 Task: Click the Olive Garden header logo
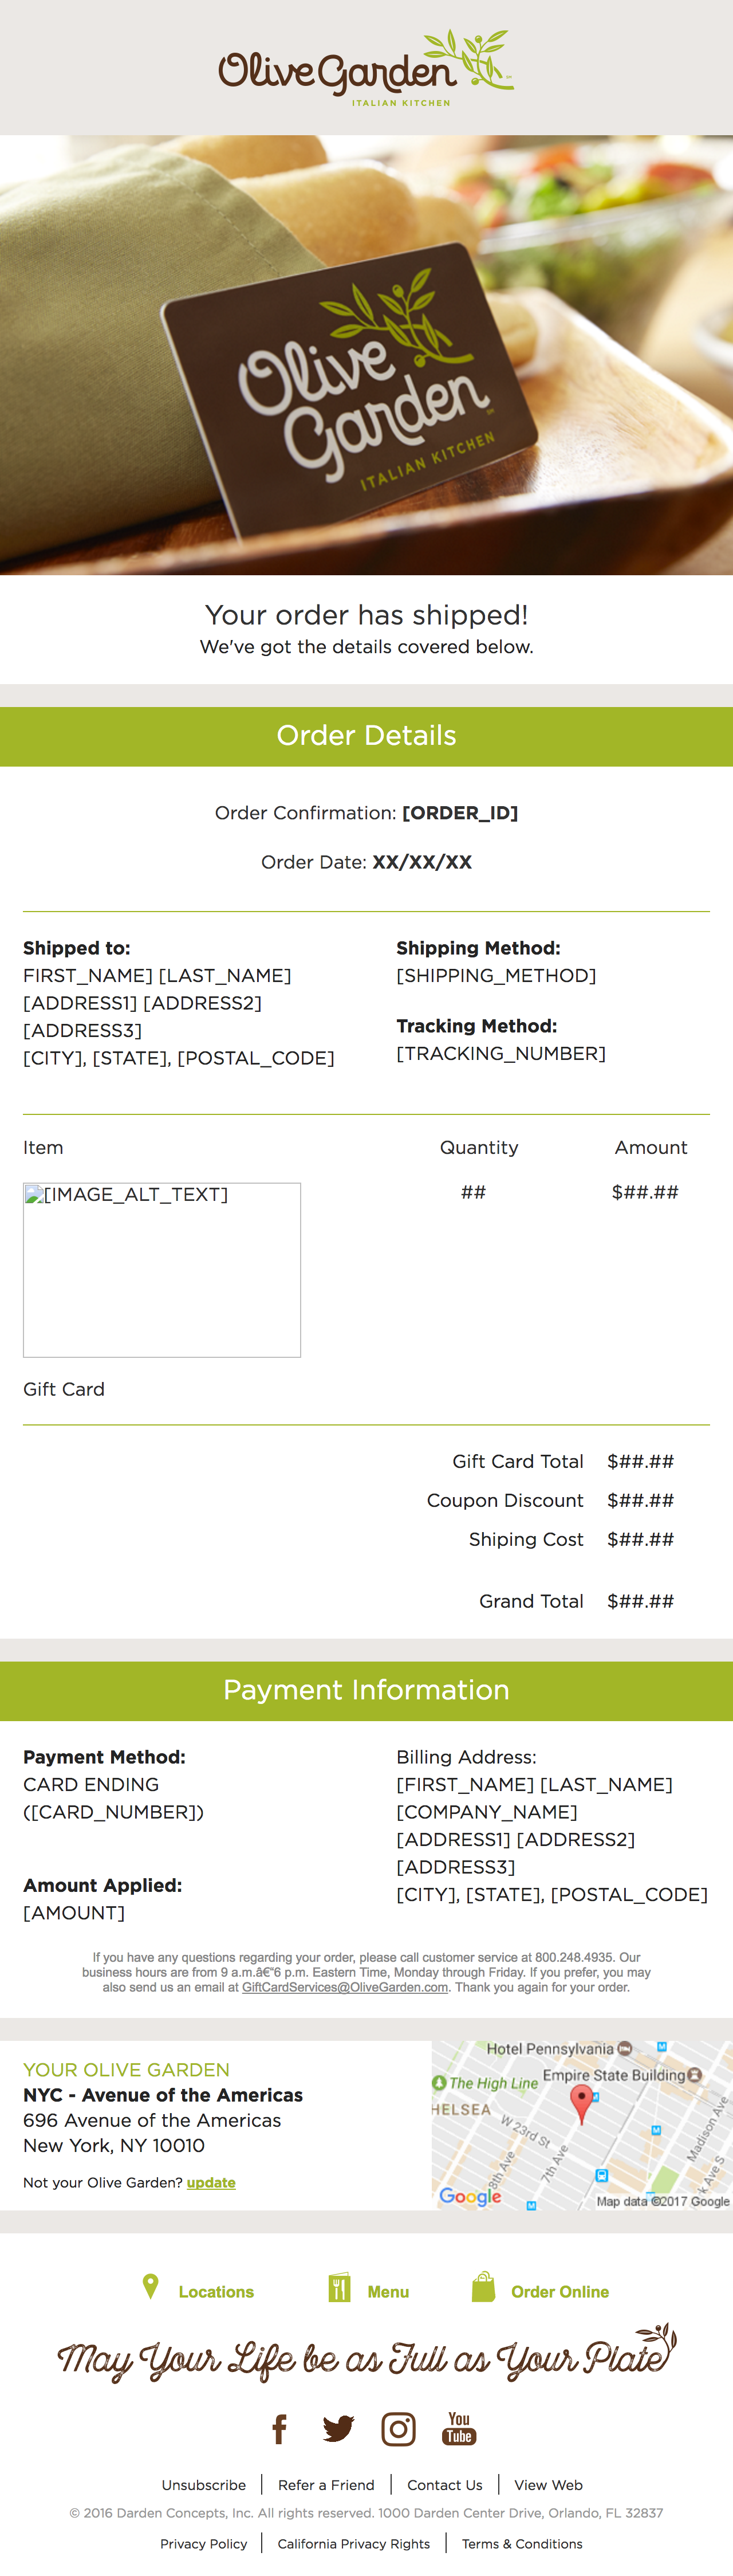(366, 68)
